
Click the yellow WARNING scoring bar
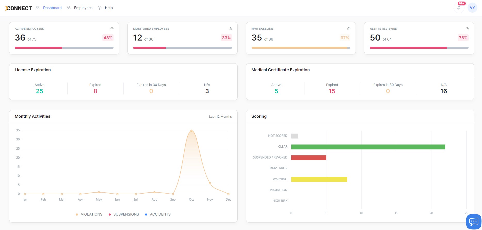point(319,179)
